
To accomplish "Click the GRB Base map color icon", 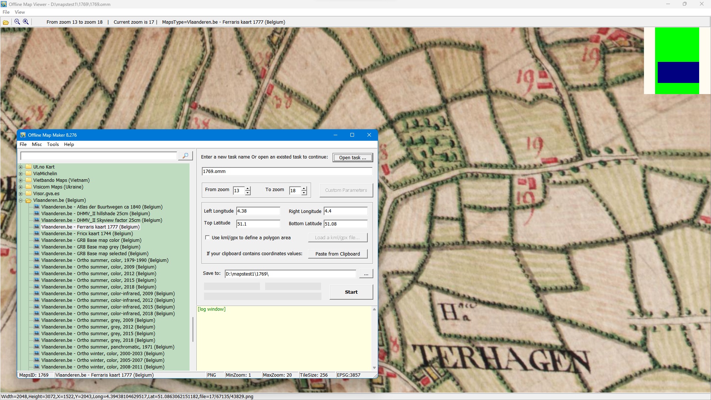I will (x=37, y=240).
